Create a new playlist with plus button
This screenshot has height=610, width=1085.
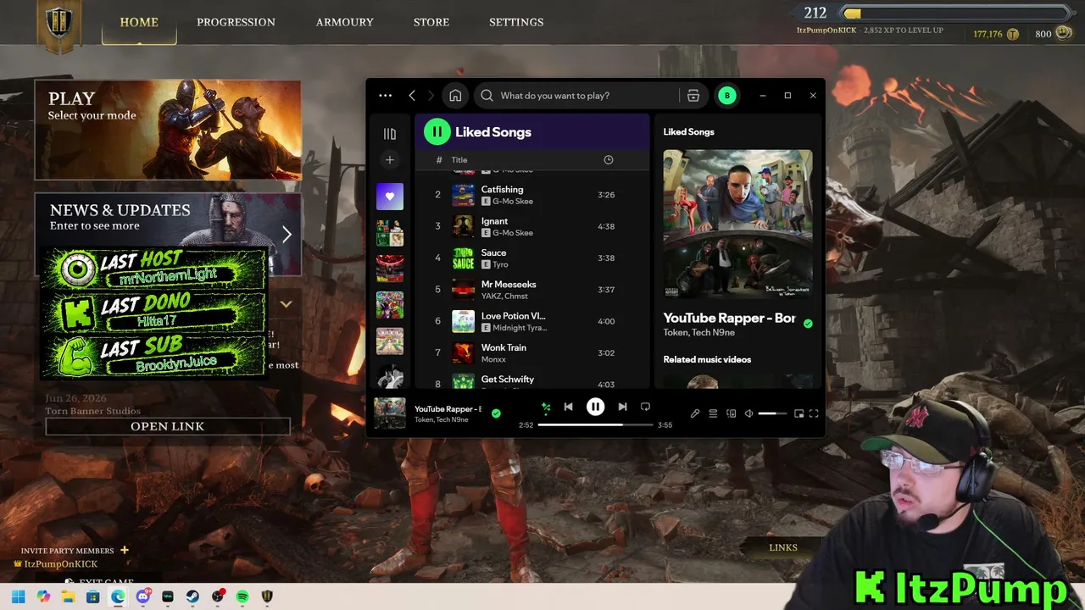tap(390, 160)
